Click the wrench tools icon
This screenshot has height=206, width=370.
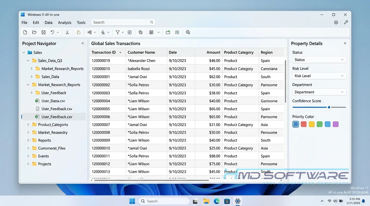[346, 23]
